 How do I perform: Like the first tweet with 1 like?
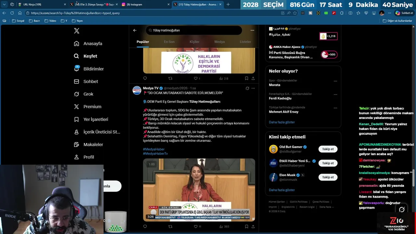click(x=197, y=78)
